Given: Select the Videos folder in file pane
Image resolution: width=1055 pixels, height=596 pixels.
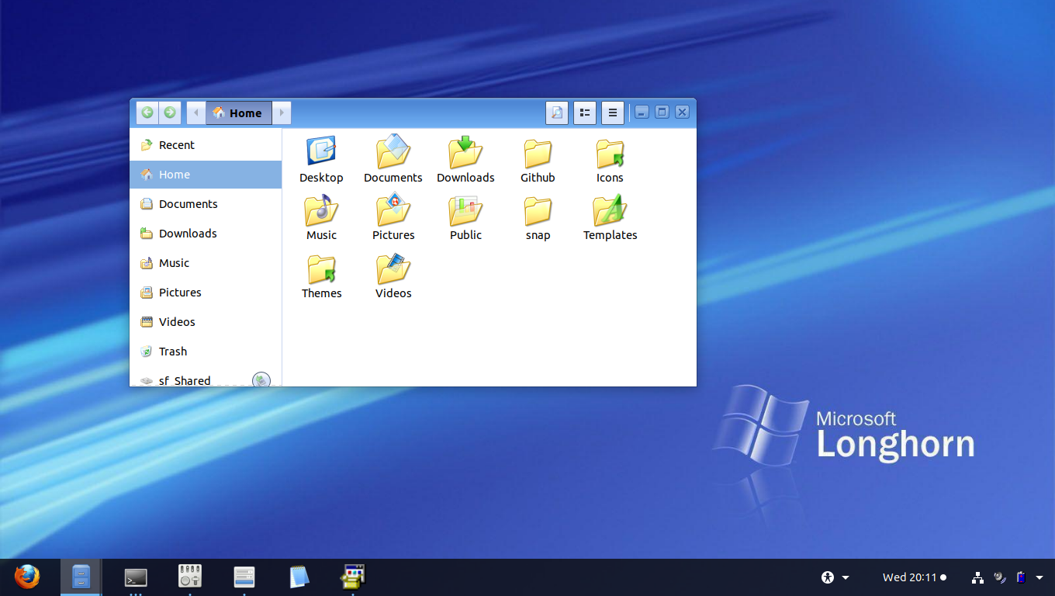Looking at the screenshot, I should 393,275.
